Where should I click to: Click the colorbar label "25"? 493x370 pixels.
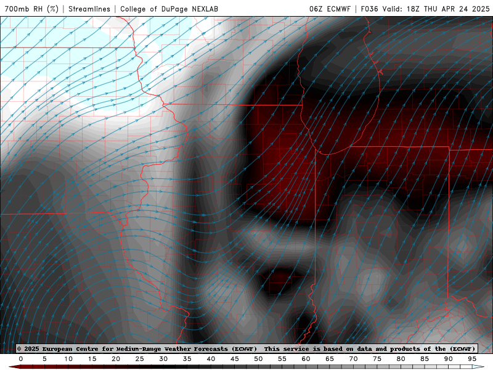(x=140, y=359)
